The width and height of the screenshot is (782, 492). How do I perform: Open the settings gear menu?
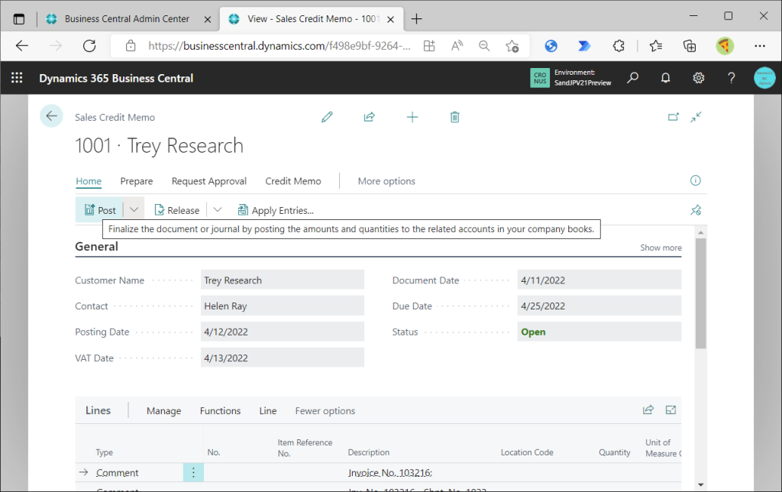point(698,78)
